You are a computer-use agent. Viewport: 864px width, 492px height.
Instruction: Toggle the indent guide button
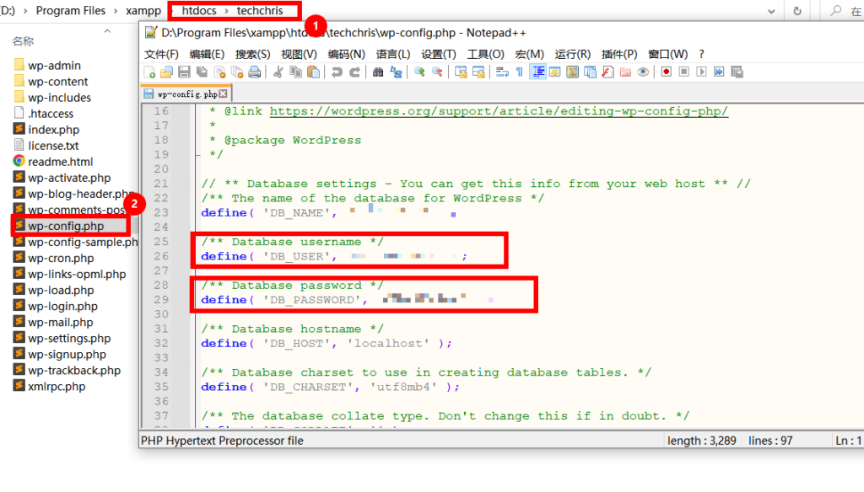click(x=537, y=72)
